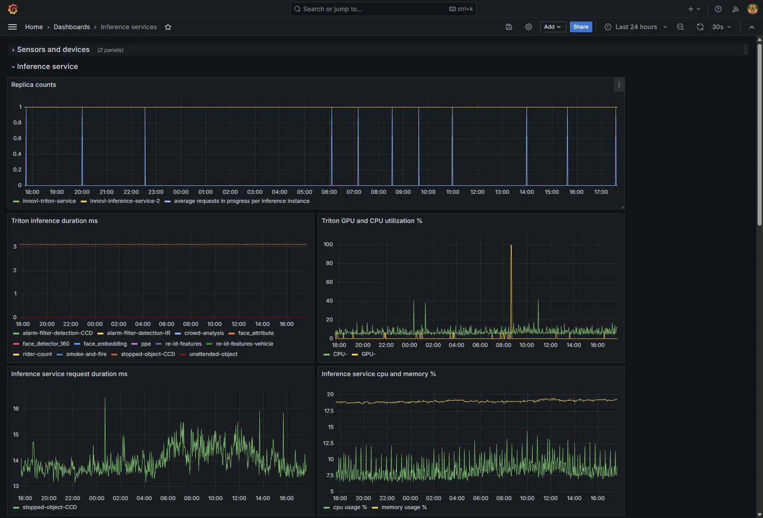This screenshot has height=518, width=763.
Task: Focus the Search or jump to field
Action: (x=383, y=9)
